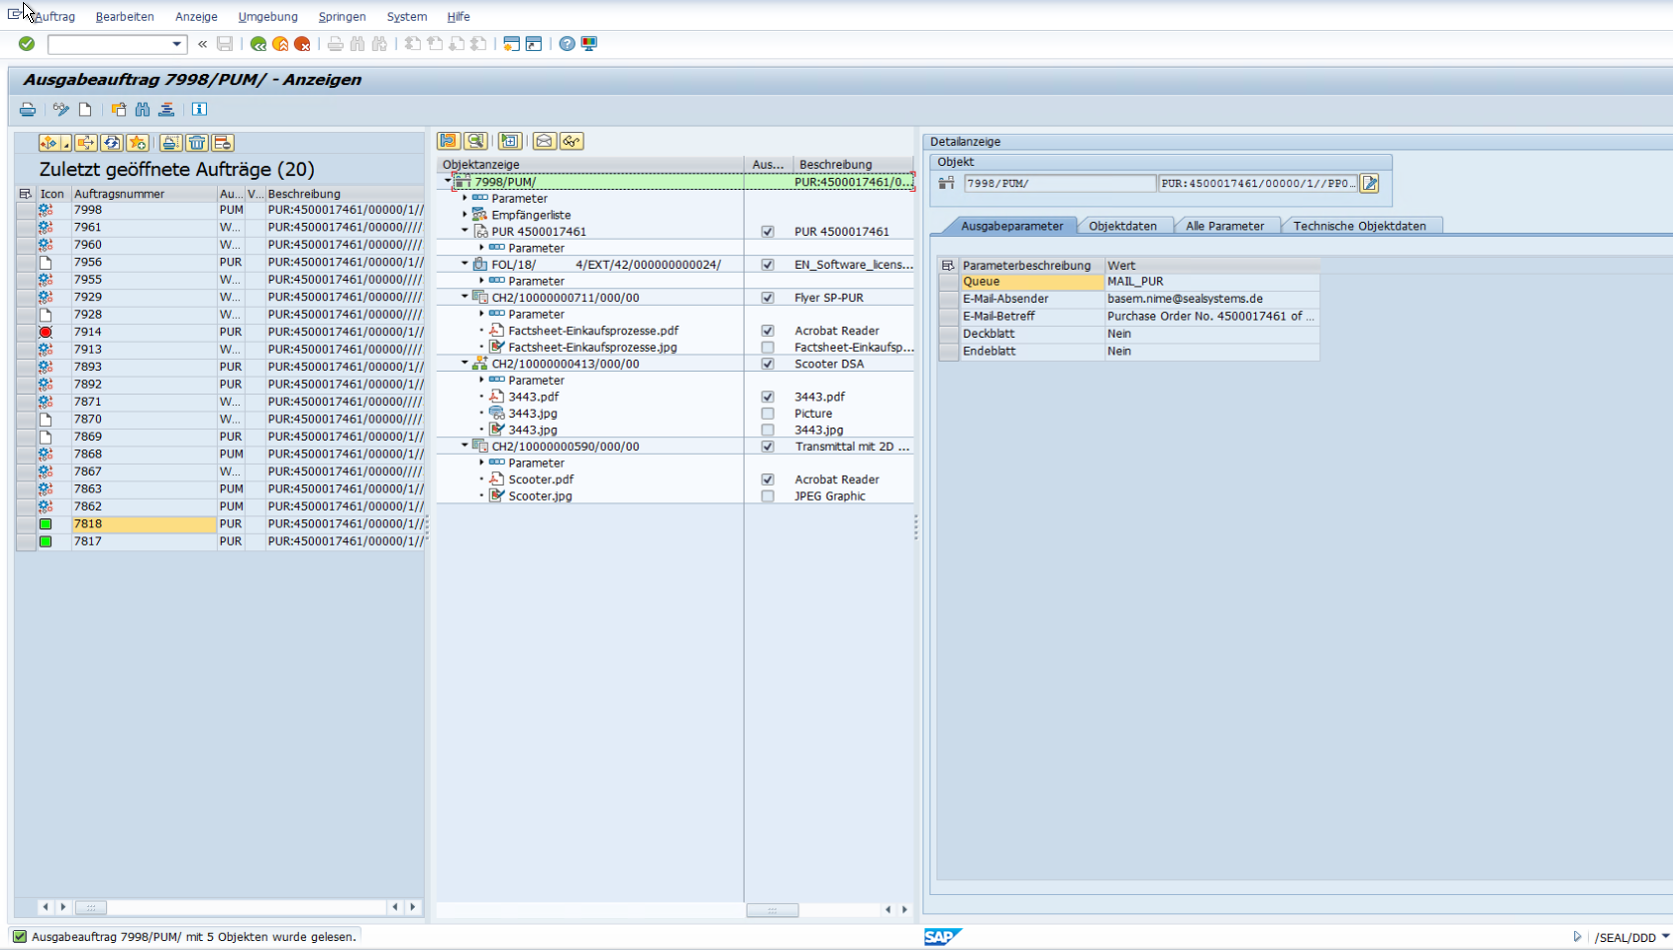
Task: Toggle checkbox for Factsheet-Einkaufsprozesse.pdf
Action: pyautogui.click(x=768, y=331)
